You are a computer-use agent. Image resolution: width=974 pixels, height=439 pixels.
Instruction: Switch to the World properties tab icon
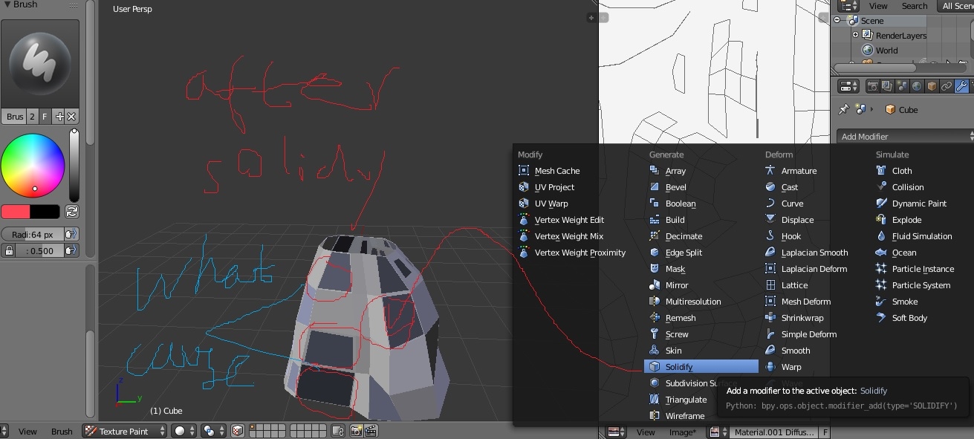(x=916, y=87)
